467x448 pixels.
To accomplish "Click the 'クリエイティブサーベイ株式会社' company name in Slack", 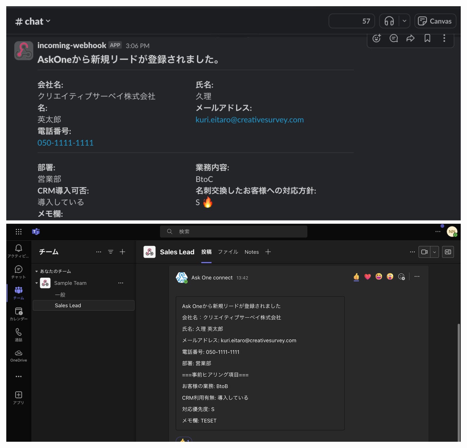I will click(96, 96).
